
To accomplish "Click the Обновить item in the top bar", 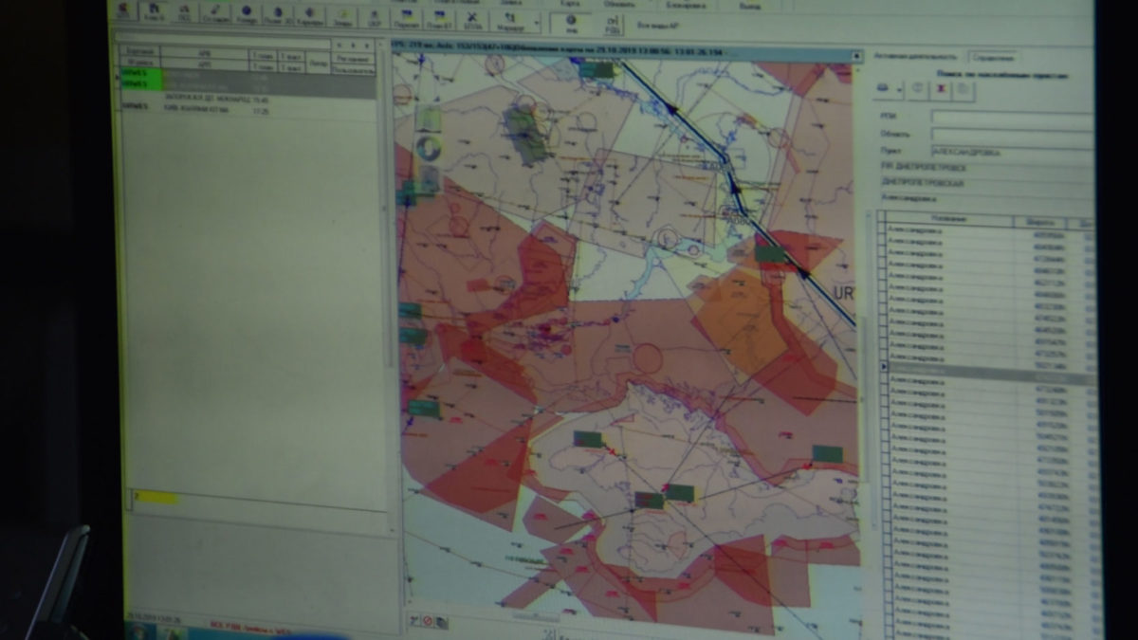I will point(617,4).
